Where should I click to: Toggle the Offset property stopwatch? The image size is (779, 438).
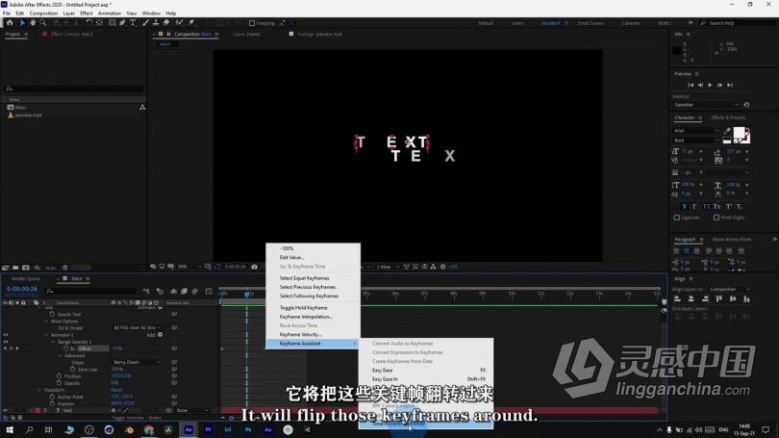click(65, 349)
